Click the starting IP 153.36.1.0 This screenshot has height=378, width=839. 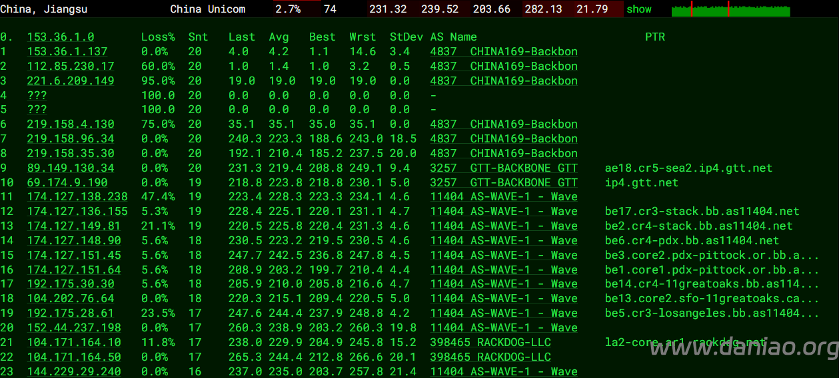[x=61, y=37]
